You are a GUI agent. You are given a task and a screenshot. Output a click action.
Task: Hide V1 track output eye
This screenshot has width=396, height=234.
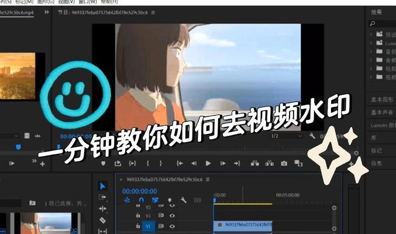172,226
